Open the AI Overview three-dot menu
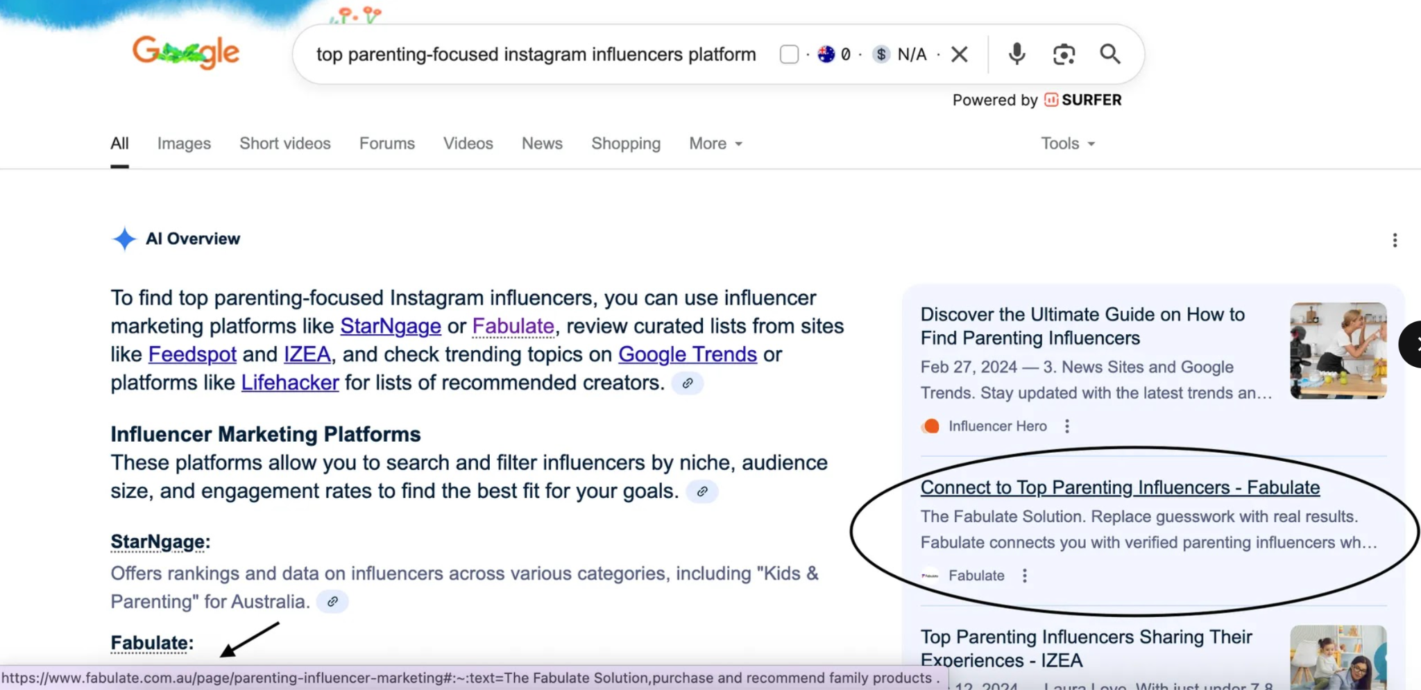 coord(1395,241)
